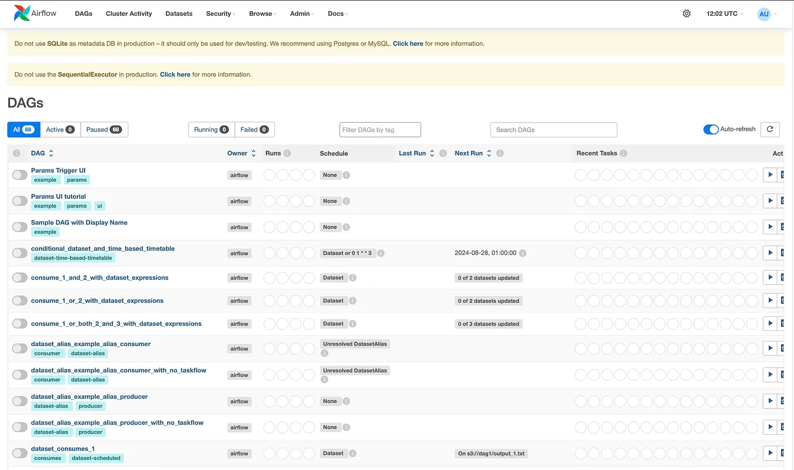Trigger the dataset_consumes_1 DAG
The width and height of the screenshot is (794, 470).
pos(770,452)
